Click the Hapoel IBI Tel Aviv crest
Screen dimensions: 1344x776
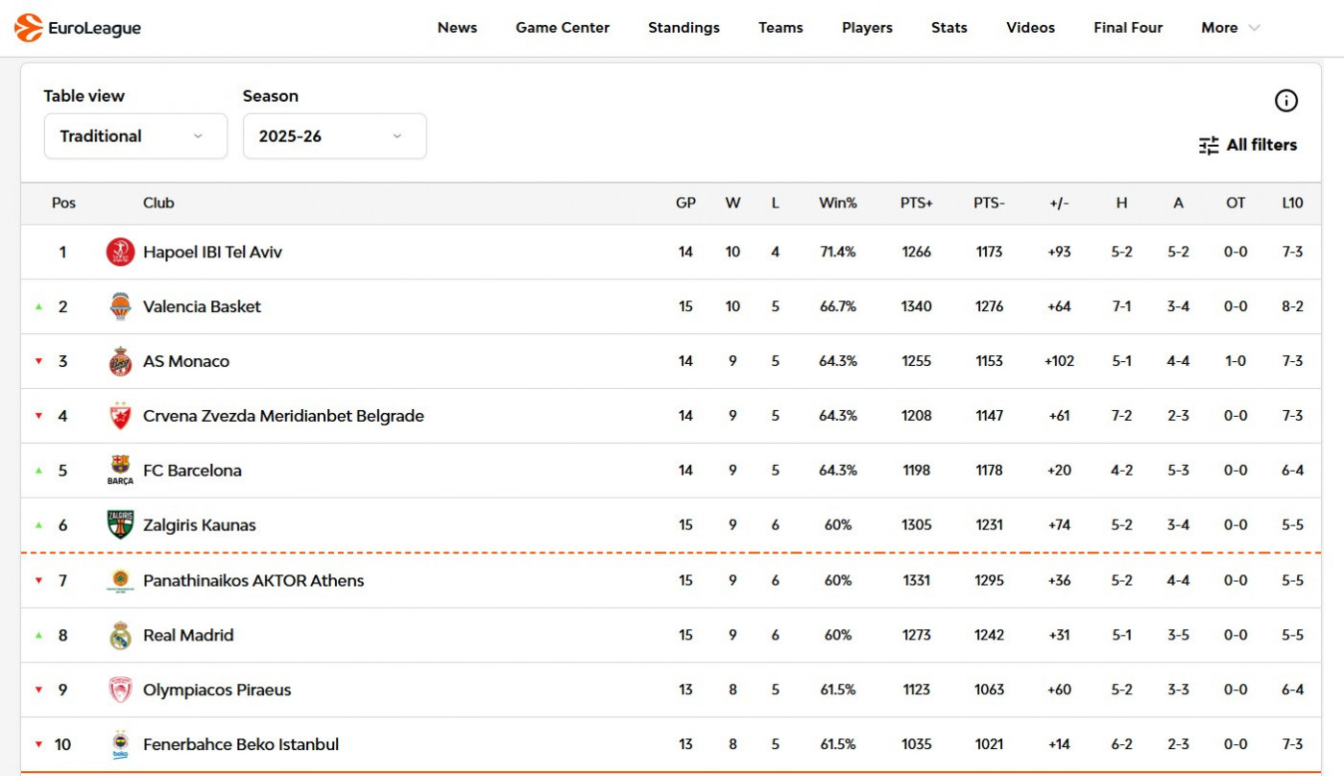tap(120, 253)
